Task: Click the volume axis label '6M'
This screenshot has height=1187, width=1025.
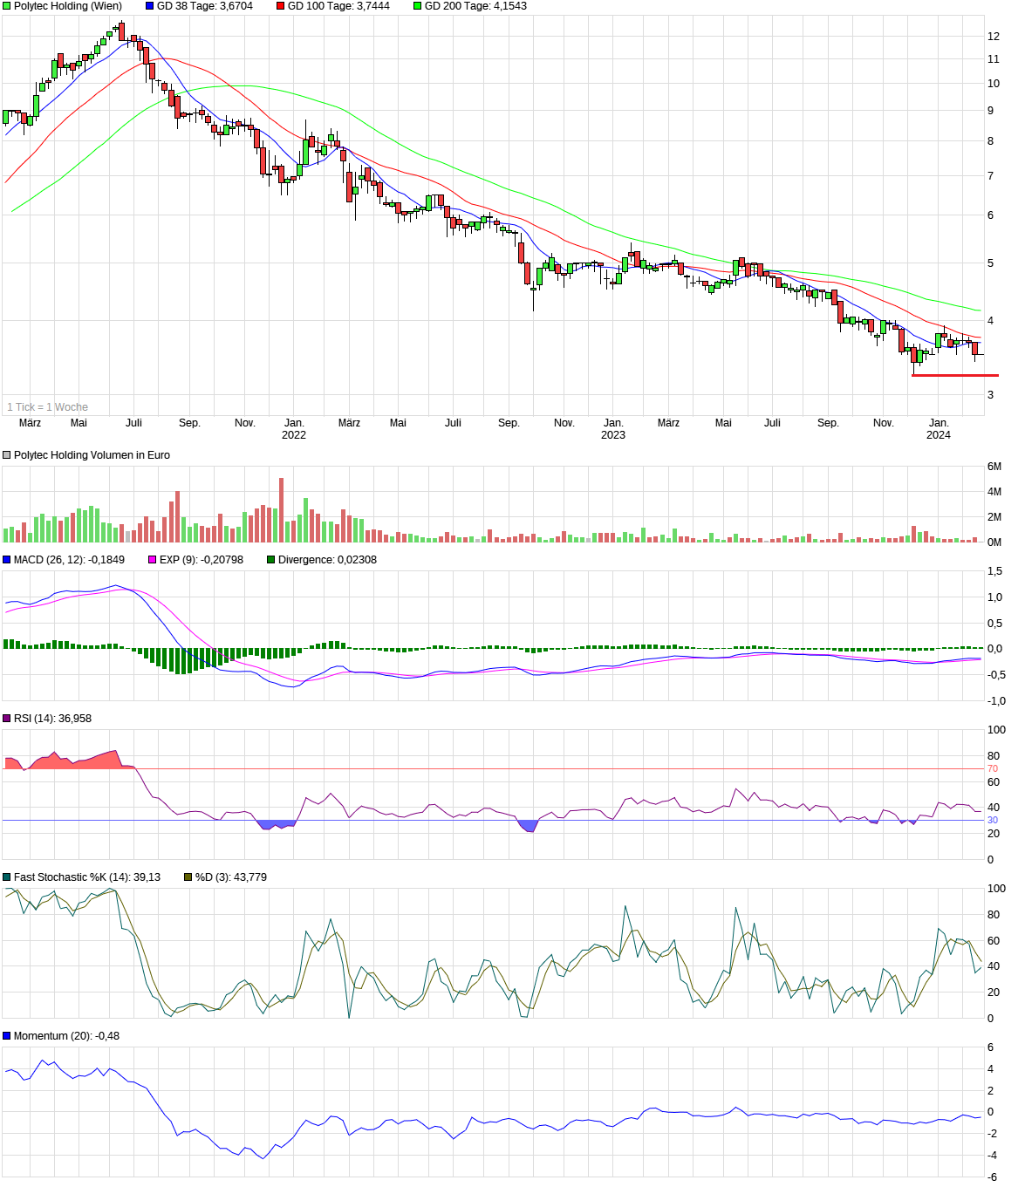Action: point(994,467)
